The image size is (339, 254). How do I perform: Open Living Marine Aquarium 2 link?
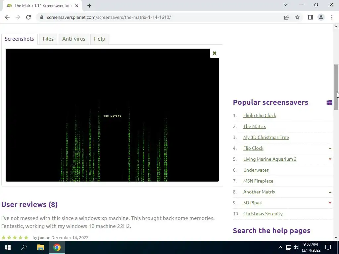pos(270,159)
